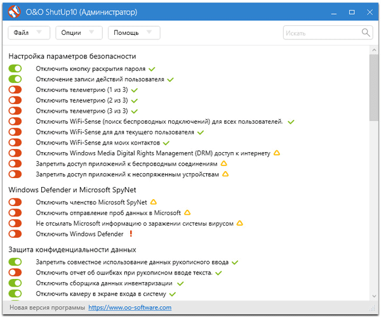Click checkmark beside 'сборщика данных инвентаризации'
381x317 pixels.
point(180,283)
